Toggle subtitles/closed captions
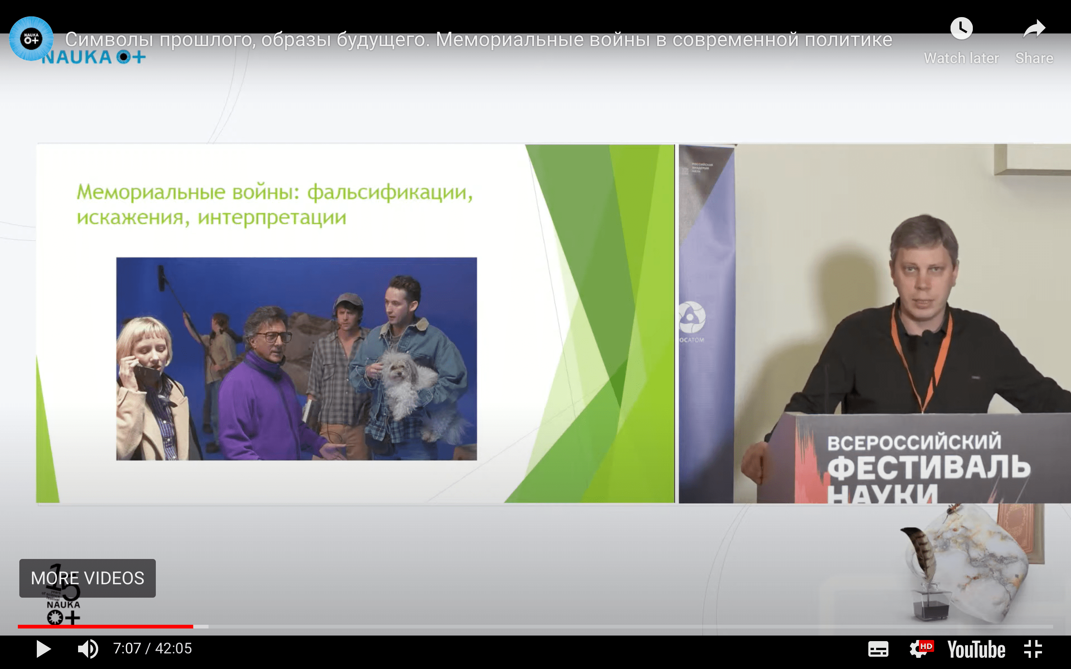 tap(878, 649)
